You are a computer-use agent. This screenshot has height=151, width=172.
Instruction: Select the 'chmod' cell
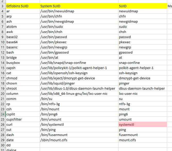[x=23, y=78]
